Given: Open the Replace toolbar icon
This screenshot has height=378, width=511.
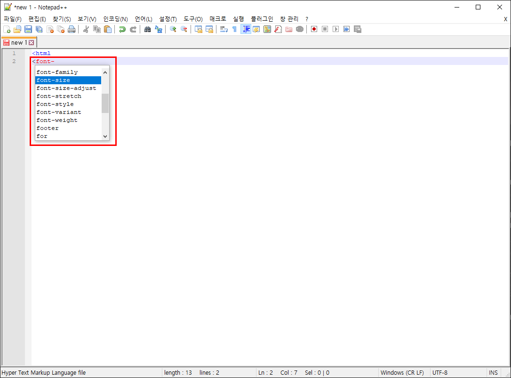Looking at the screenshot, I should (x=159, y=29).
